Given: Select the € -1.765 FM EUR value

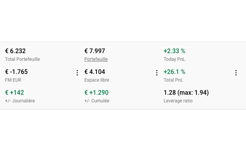Looking at the screenshot, I should [x=17, y=72].
